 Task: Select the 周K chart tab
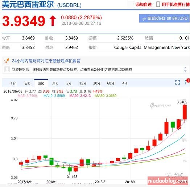tap(41, 84)
